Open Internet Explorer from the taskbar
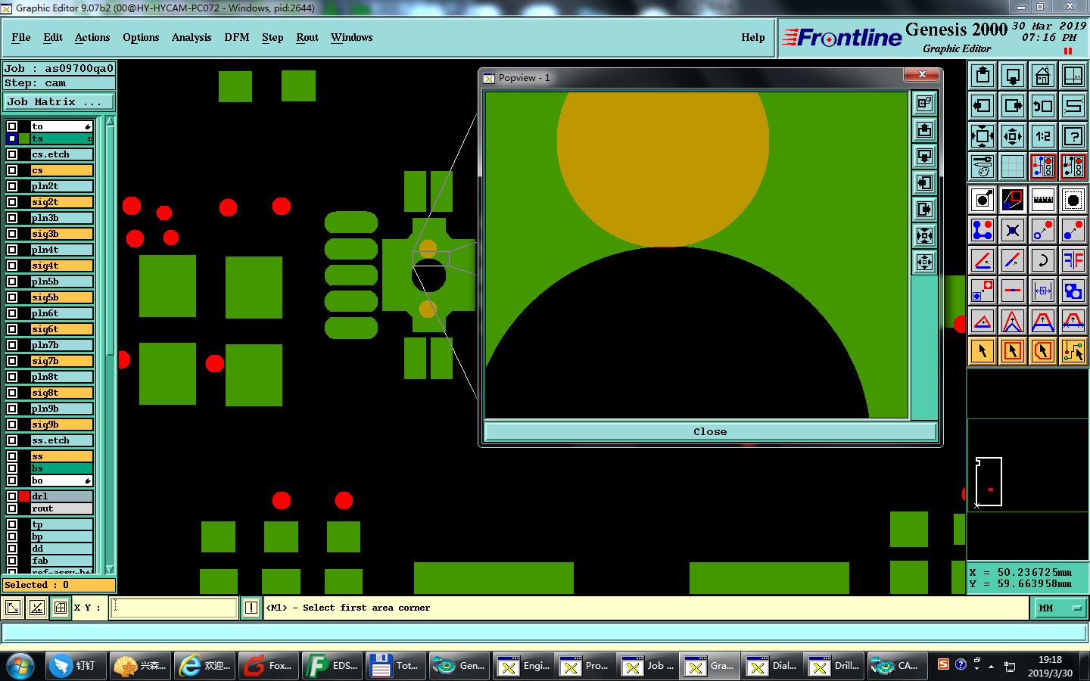The image size is (1090, 681). [204, 666]
